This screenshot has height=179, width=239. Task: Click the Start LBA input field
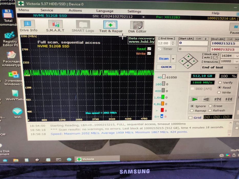pyautogui.click(x=193, y=43)
